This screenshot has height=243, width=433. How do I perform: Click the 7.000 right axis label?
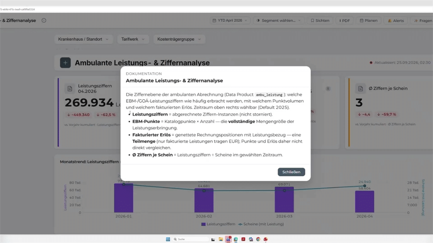coord(412,205)
